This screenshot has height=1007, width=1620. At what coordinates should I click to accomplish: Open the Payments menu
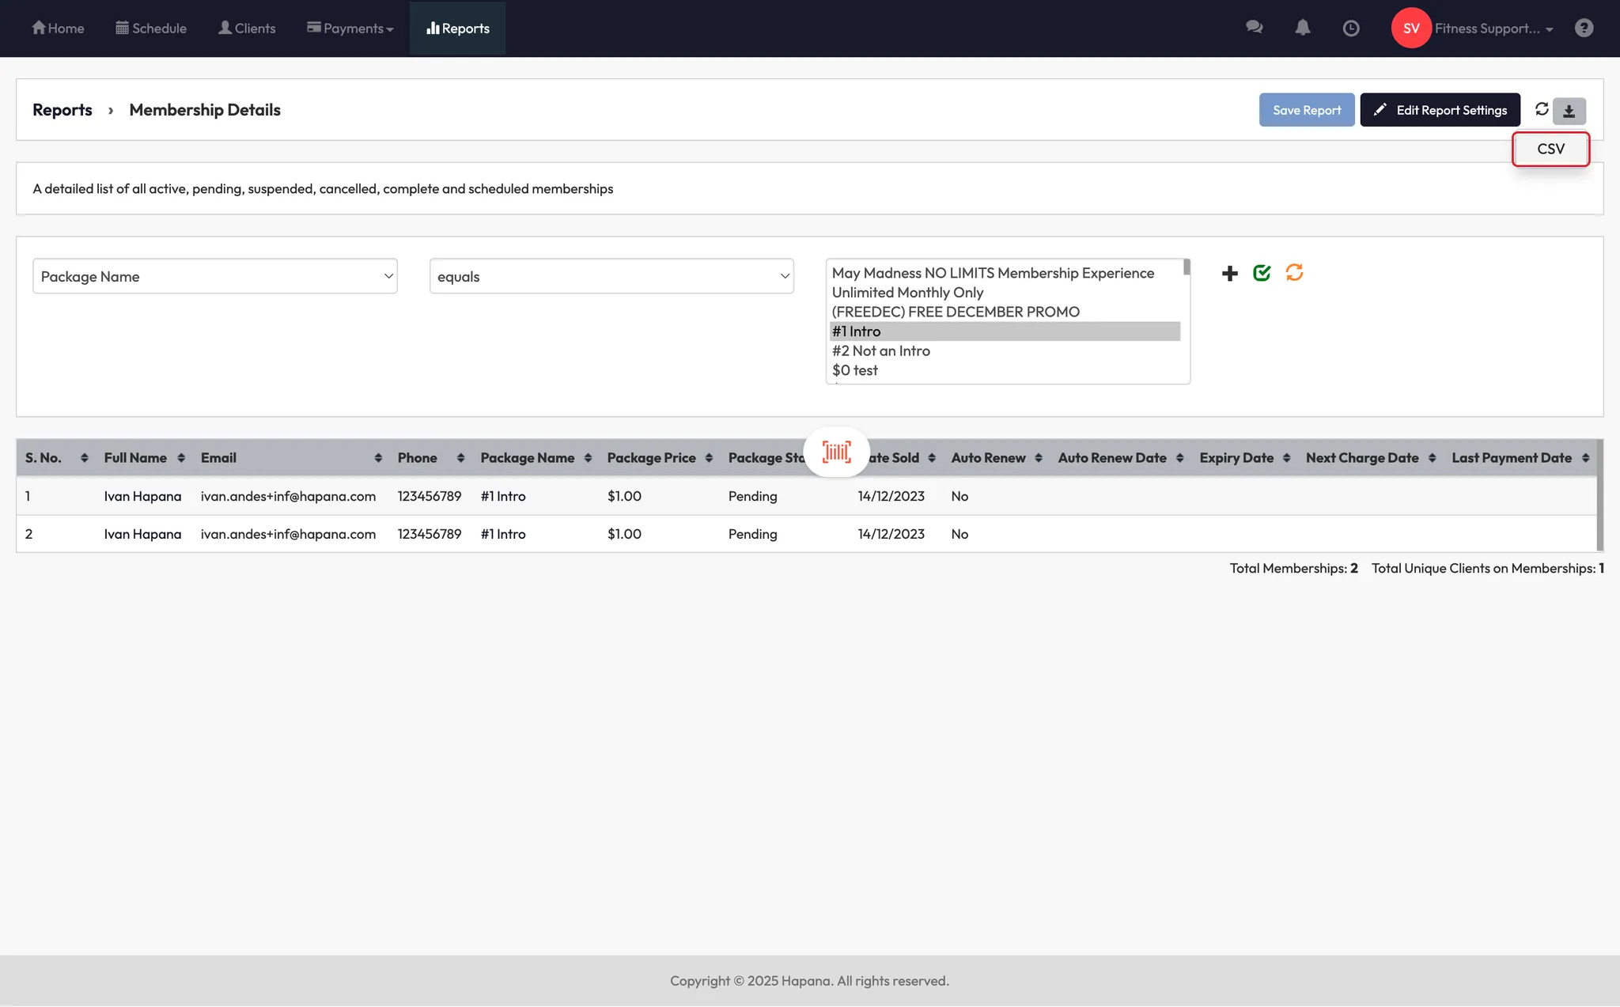(350, 28)
